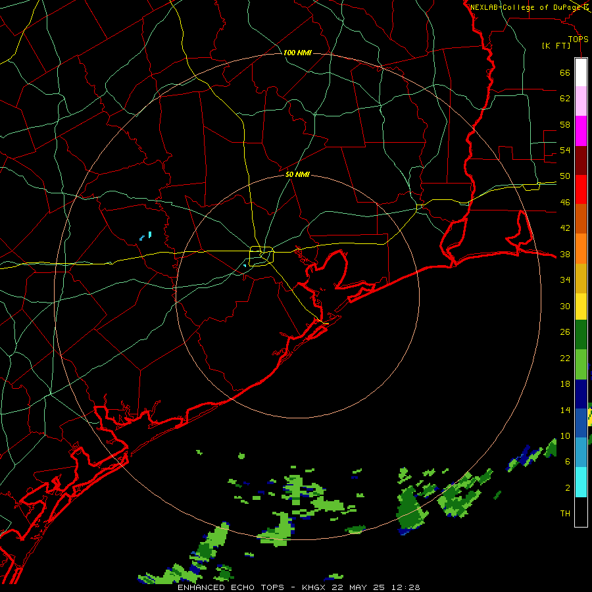Click the magenta legend swatch

581,131
